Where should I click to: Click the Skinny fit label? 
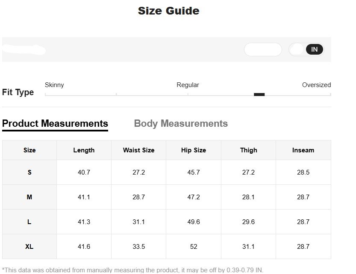pos(54,85)
